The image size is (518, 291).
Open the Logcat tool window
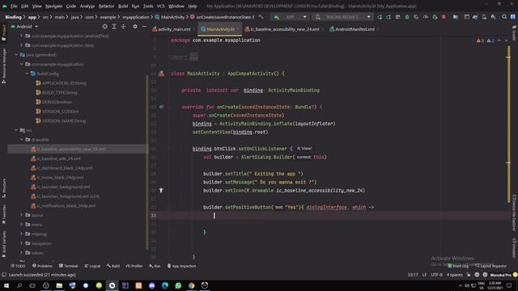tap(92, 266)
